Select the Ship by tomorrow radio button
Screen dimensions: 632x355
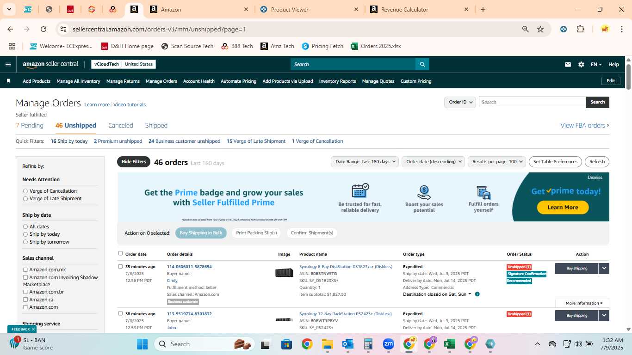tap(25, 242)
